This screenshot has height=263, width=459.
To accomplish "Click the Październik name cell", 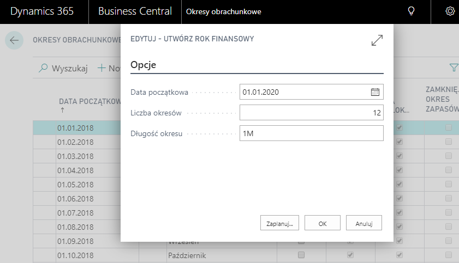I will [187, 255].
